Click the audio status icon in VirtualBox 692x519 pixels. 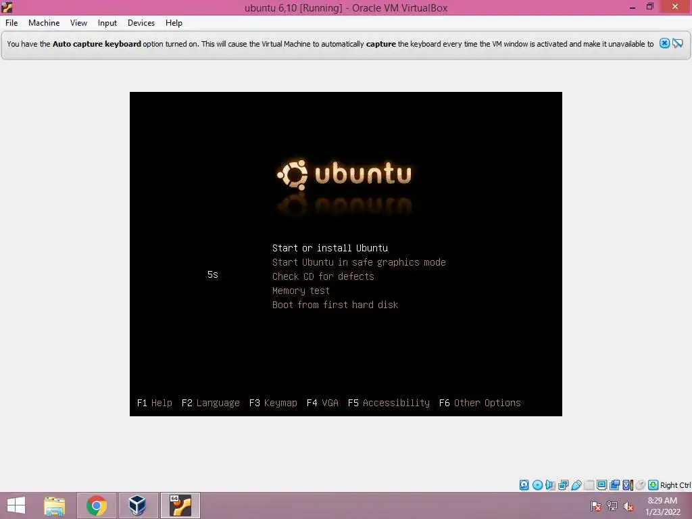550,485
